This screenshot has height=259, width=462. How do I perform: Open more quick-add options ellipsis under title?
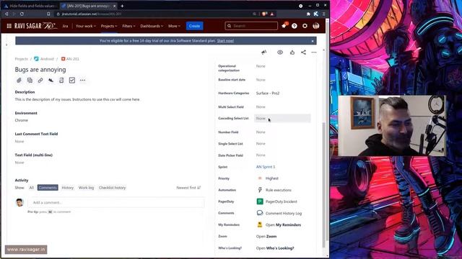point(82,80)
